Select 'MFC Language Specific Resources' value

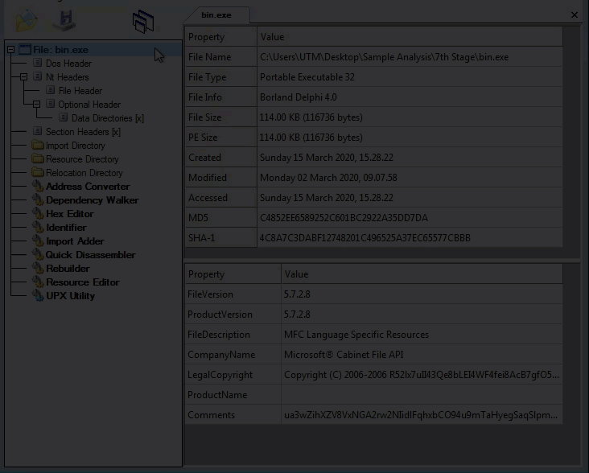tap(356, 335)
